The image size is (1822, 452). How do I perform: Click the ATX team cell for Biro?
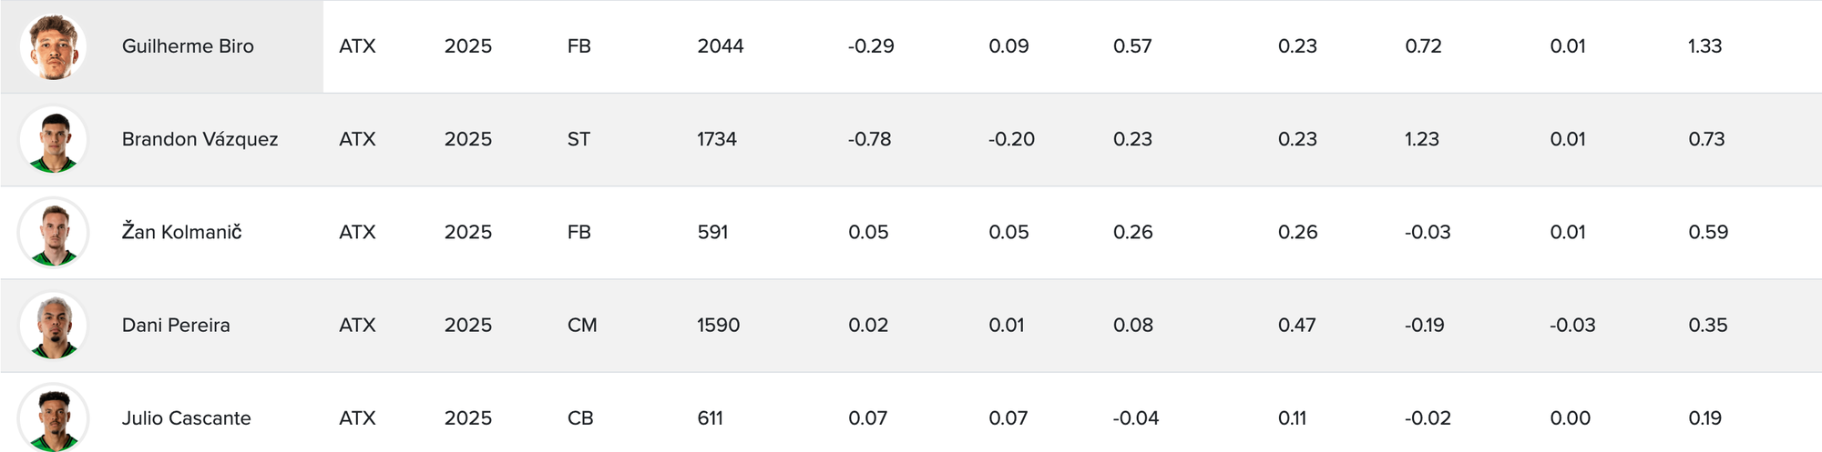[357, 46]
